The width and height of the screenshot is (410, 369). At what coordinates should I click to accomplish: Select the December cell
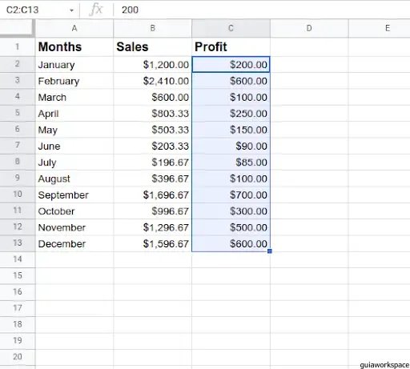pyautogui.click(x=74, y=243)
